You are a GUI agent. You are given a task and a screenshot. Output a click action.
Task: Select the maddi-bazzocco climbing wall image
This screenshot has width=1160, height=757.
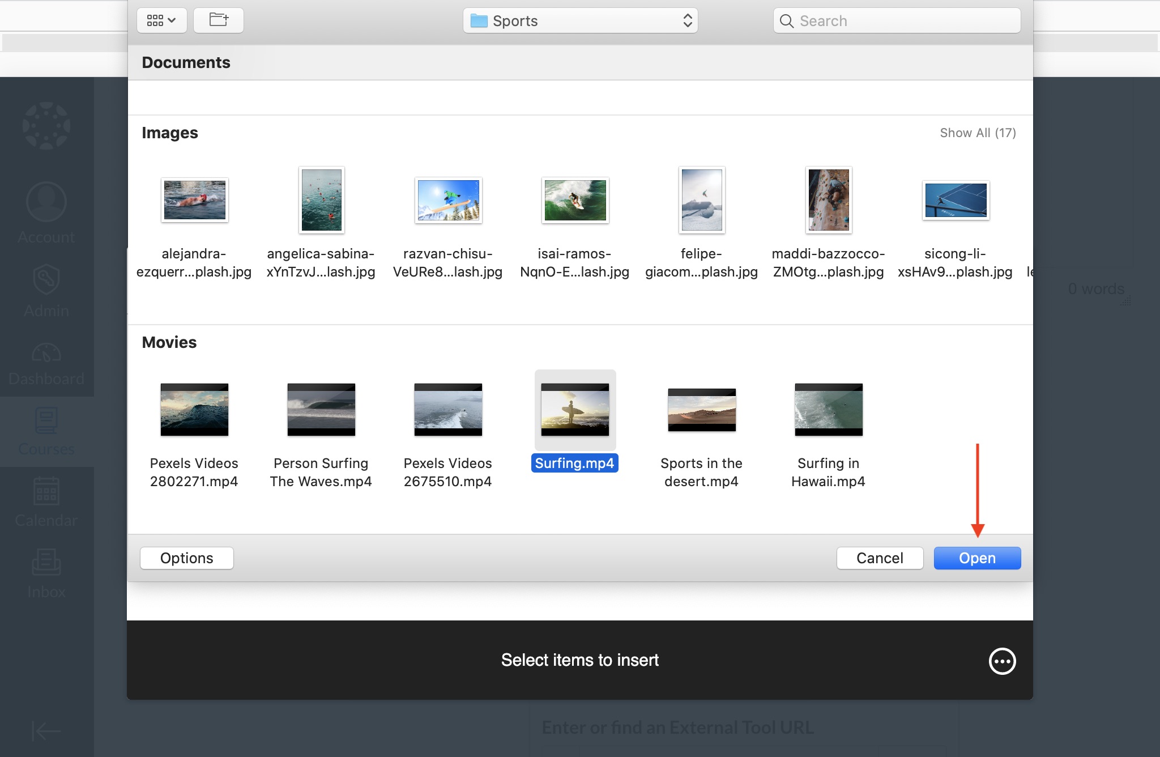click(829, 200)
